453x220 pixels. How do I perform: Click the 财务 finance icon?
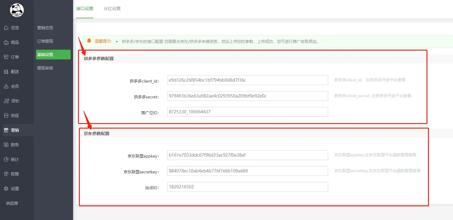(x=6, y=145)
